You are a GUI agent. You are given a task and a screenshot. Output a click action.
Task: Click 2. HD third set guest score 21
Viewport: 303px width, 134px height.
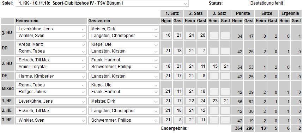pyautogui.click(x=225, y=66)
